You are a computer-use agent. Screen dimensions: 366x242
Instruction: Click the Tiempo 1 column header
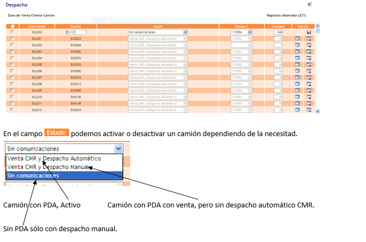point(242,26)
